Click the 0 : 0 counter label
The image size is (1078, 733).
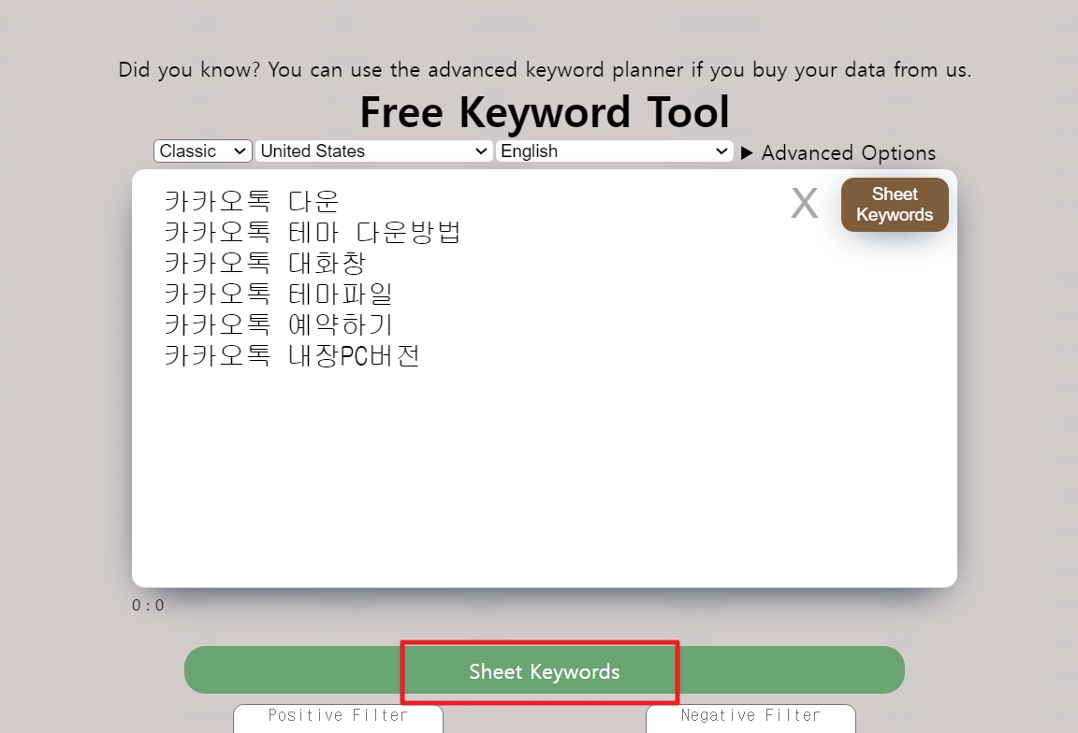point(148,605)
